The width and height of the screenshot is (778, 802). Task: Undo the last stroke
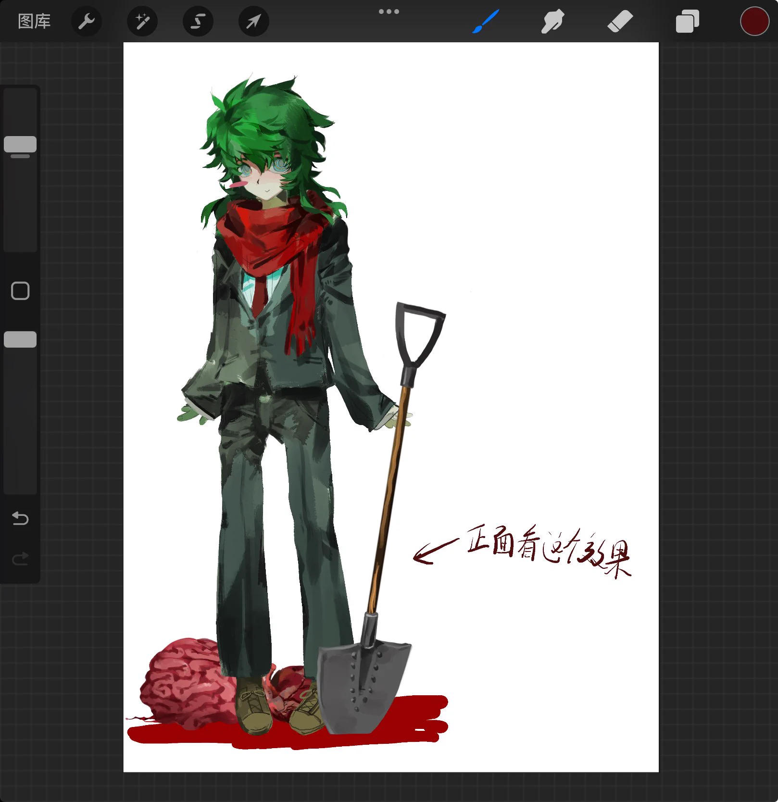(x=20, y=518)
